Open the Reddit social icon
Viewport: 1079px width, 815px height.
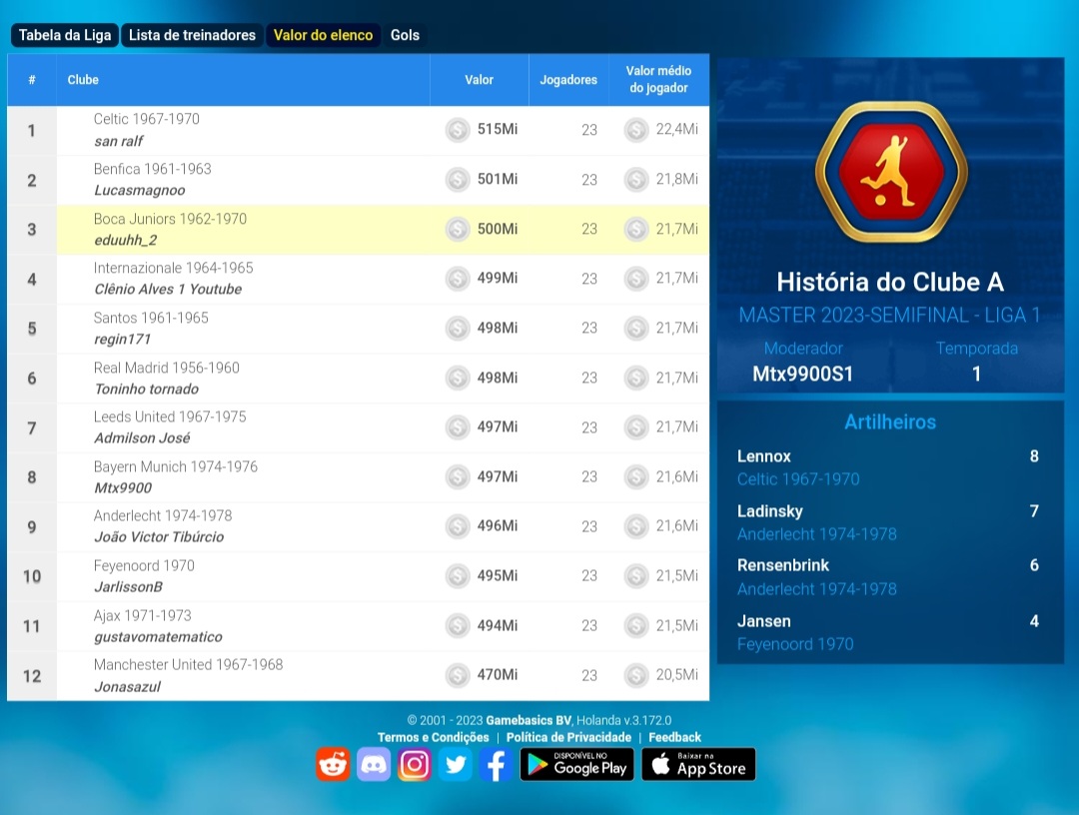coord(334,765)
